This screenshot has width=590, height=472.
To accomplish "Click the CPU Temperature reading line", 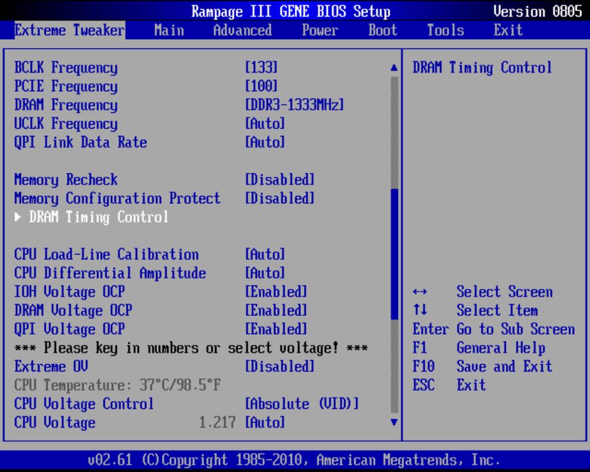I will click(x=117, y=385).
